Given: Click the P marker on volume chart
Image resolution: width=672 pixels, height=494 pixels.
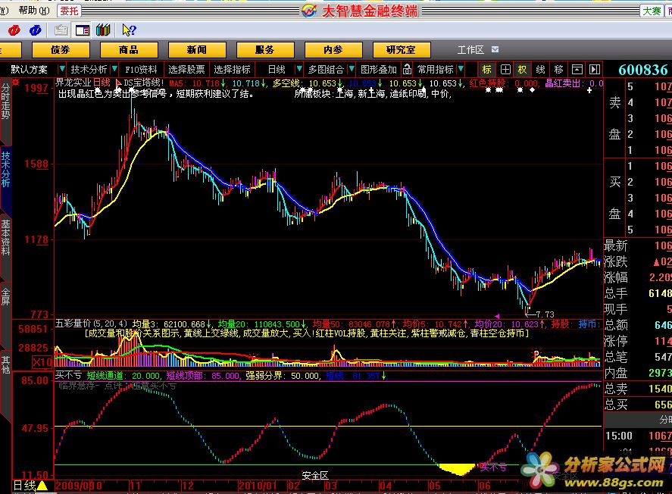Looking at the screenshot, I should [x=536, y=354].
